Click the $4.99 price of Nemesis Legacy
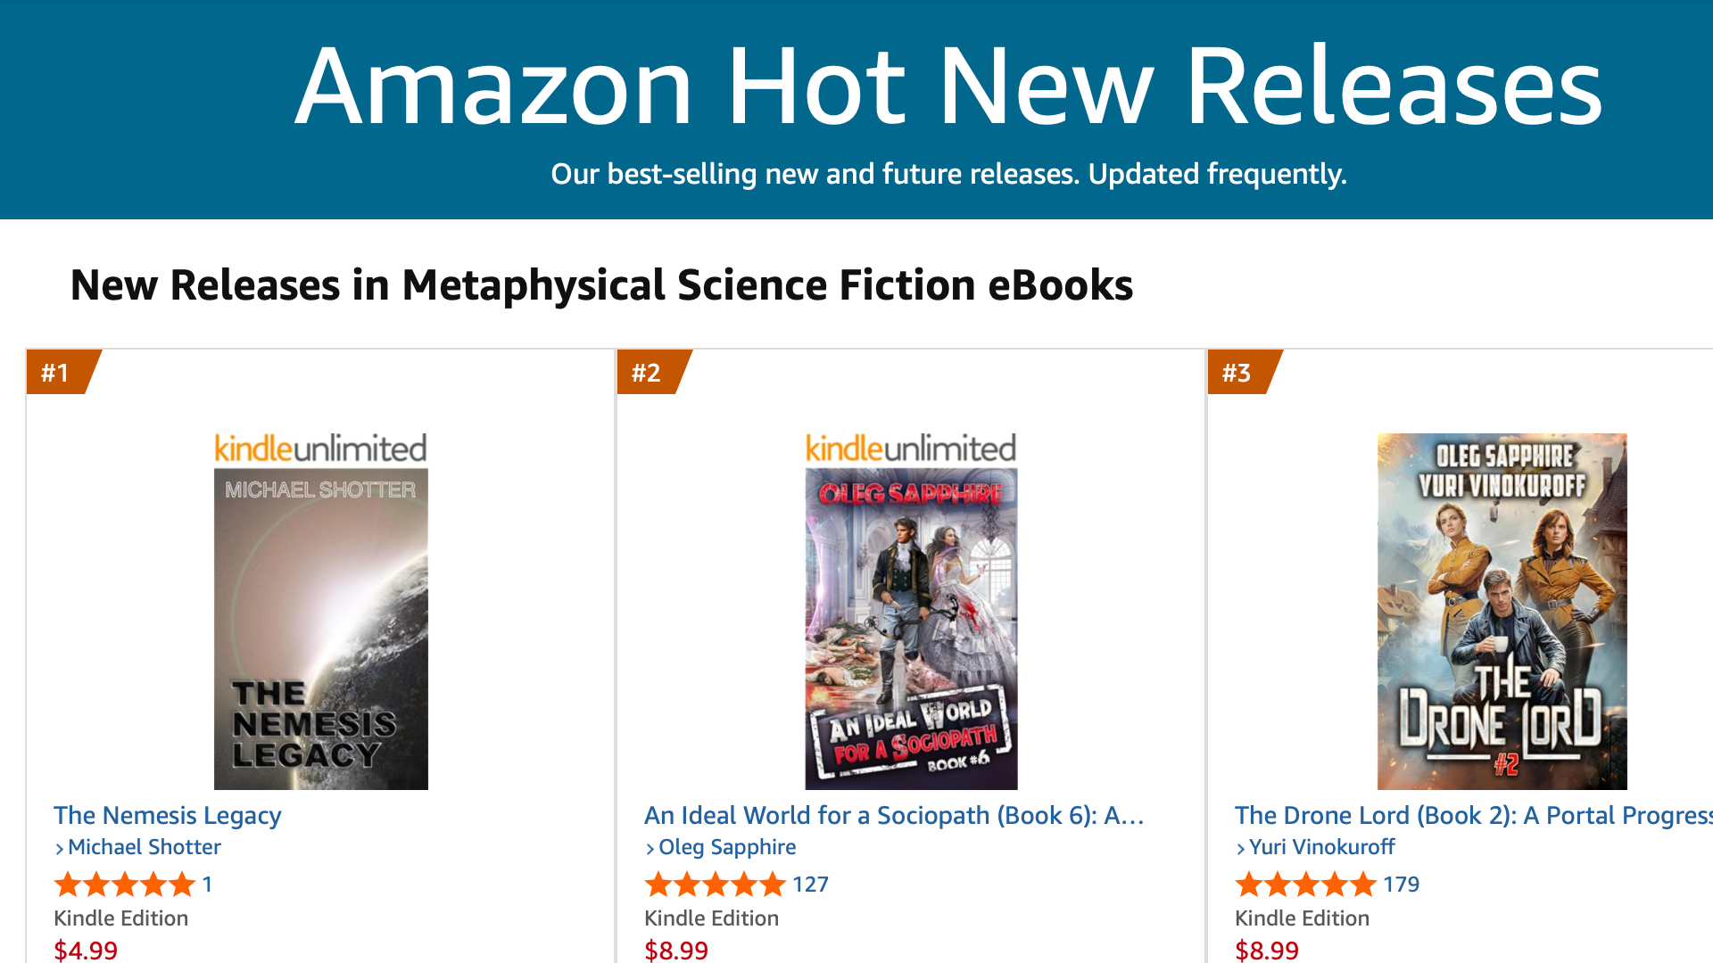 pos(86,950)
